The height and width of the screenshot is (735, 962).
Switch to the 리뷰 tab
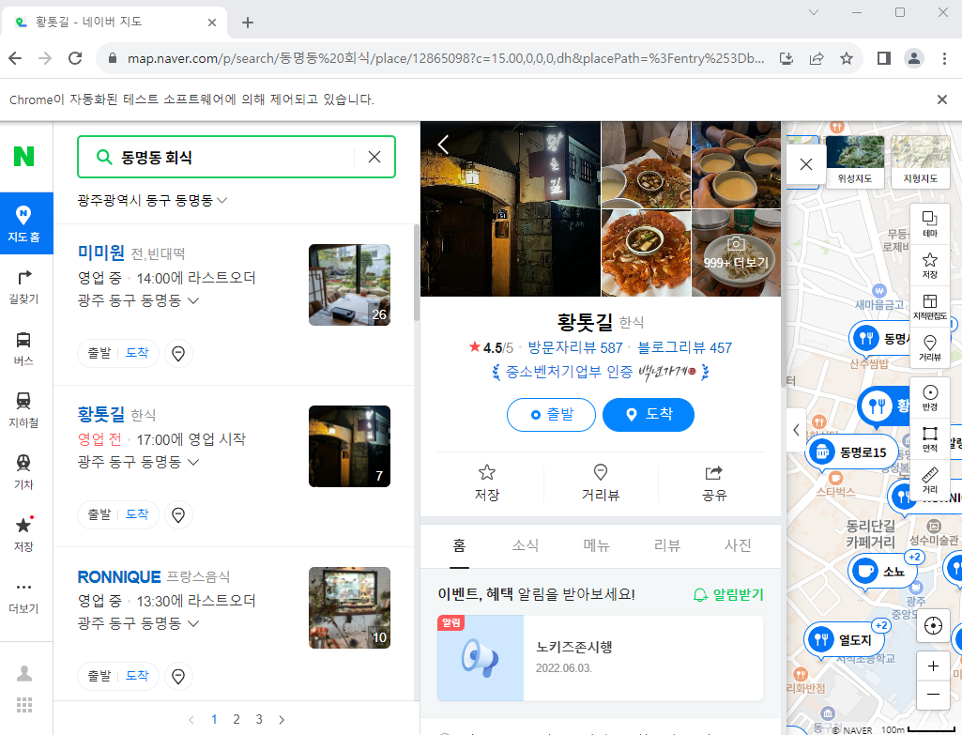click(x=667, y=544)
